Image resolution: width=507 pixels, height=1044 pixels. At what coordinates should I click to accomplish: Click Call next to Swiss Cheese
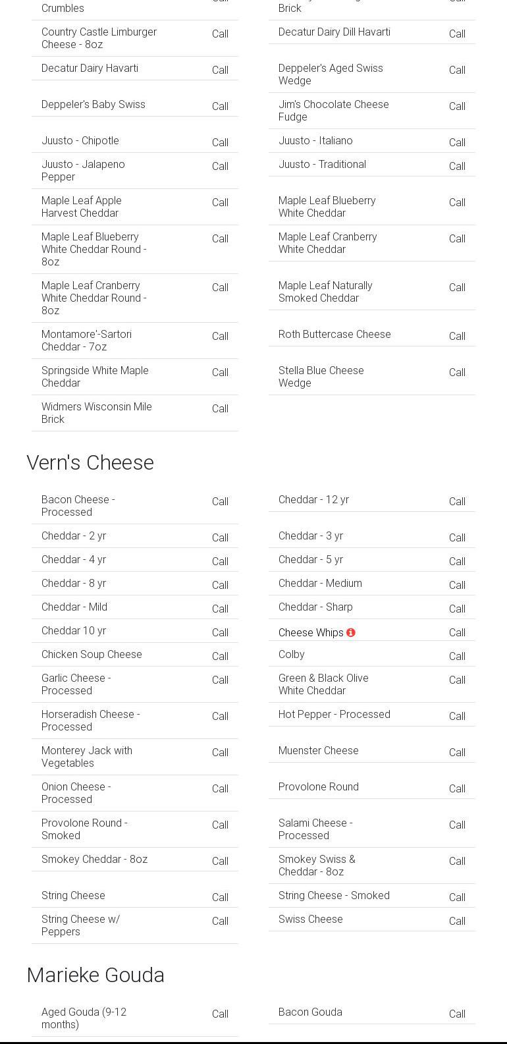pyautogui.click(x=457, y=921)
